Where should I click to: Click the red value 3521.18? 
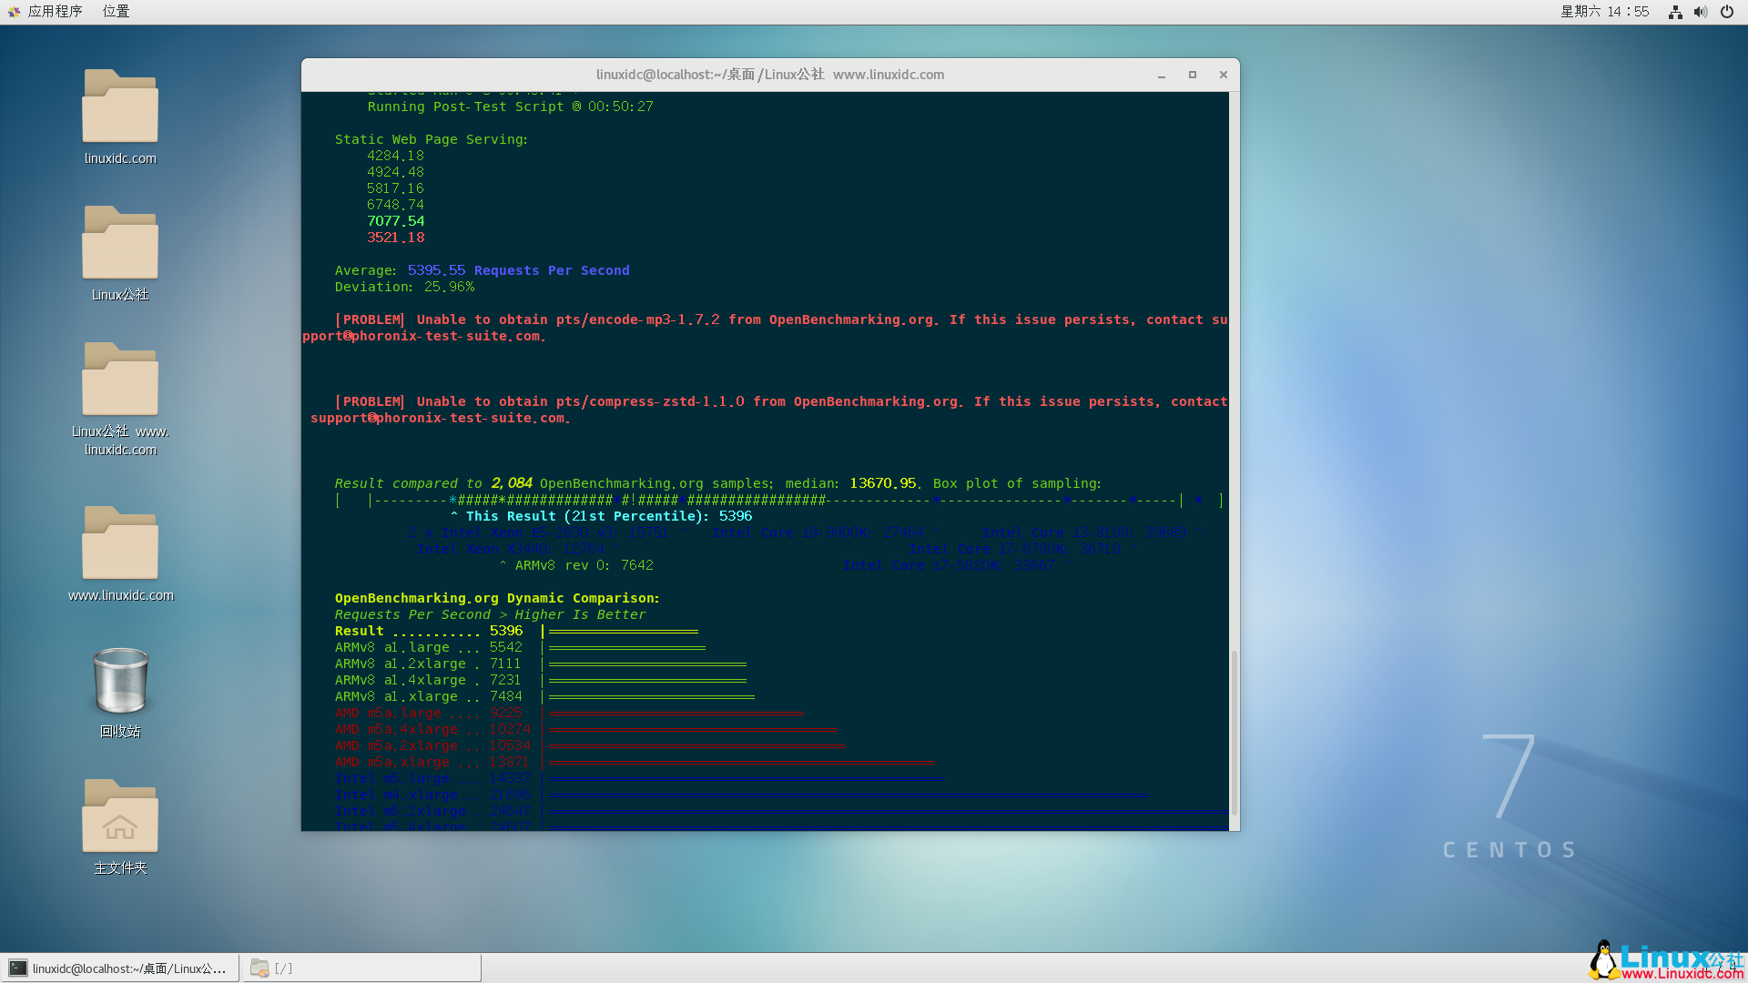point(395,238)
